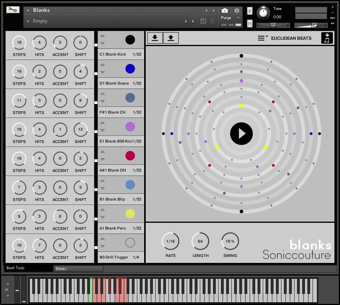Step F#1 Blank CH down arrow
The height and width of the screenshot is (305, 340).
[103, 101]
